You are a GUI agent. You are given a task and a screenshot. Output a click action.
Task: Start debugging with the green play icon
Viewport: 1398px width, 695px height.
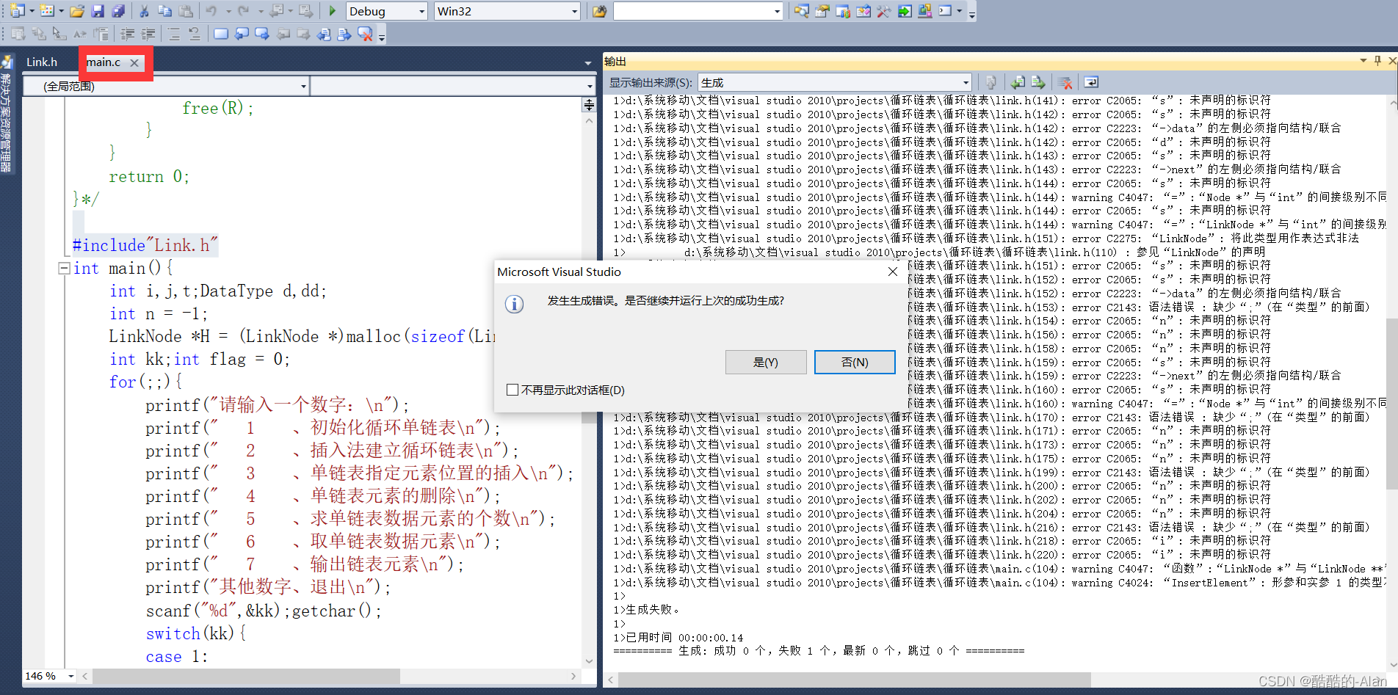pos(333,11)
